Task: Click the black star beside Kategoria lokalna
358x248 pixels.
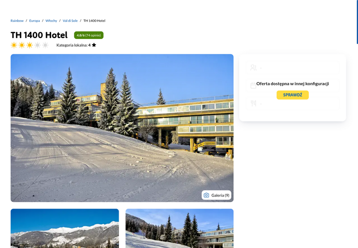Action: point(94,45)
